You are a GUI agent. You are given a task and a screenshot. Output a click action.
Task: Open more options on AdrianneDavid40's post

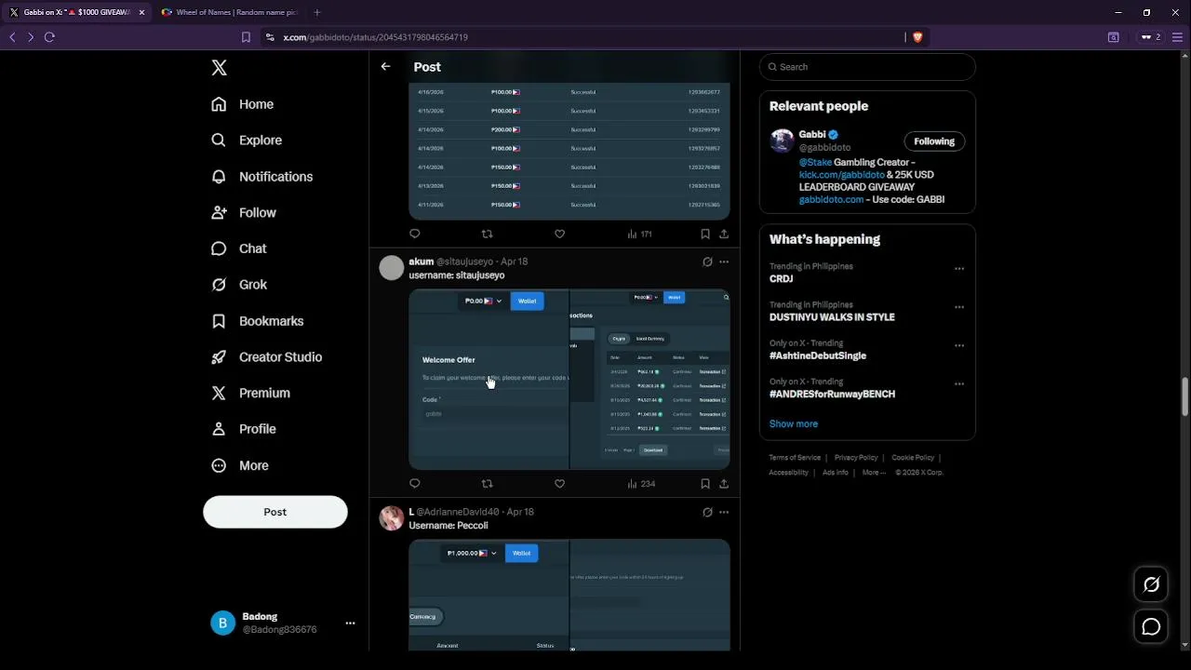pyautogui.click(x=724, y=512)
